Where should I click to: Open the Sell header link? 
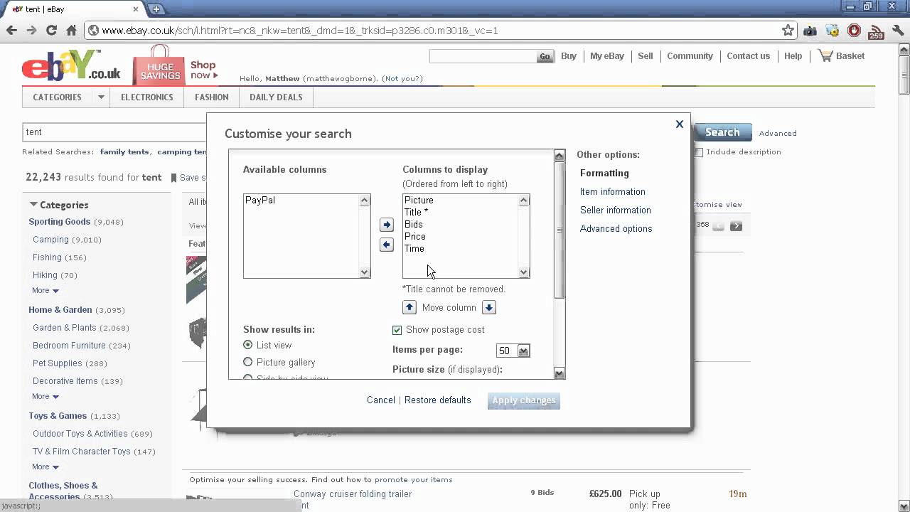646,55
